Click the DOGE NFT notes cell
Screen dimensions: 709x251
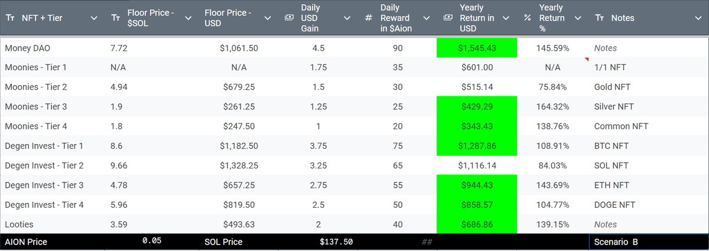[649, 205]
